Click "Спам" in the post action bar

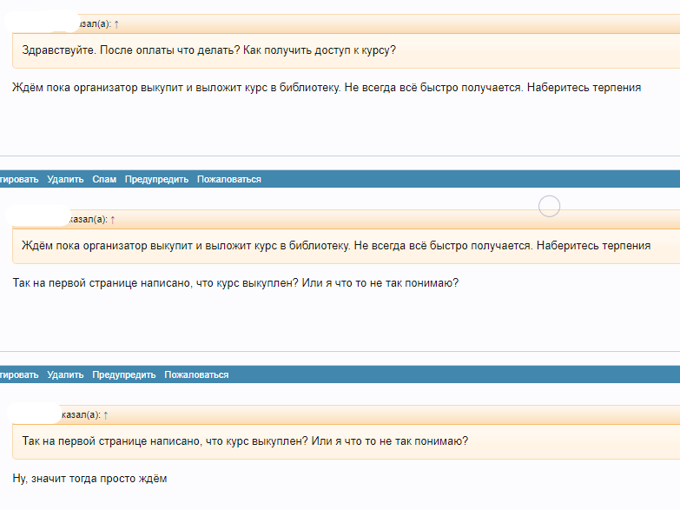point(104,179)
